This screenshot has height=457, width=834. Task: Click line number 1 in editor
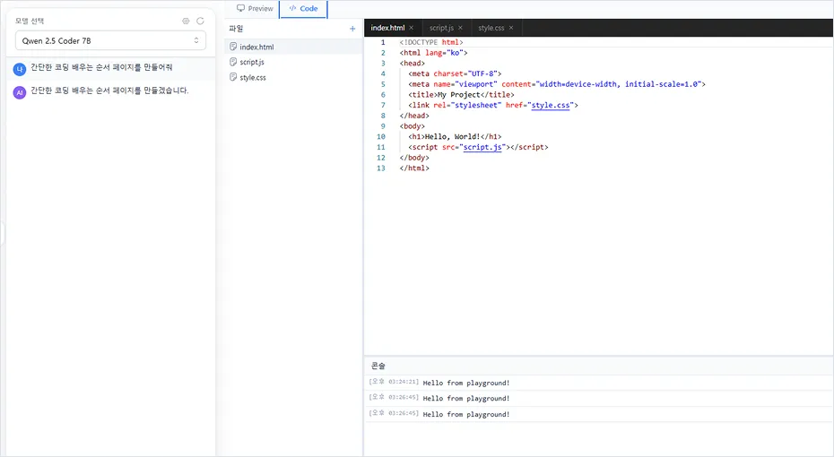[382, 42]
